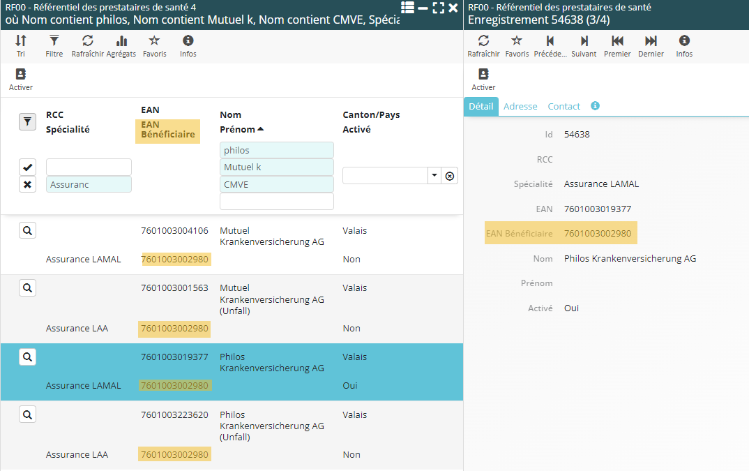Open Agrégats chart tool

(x=121, y=46)
